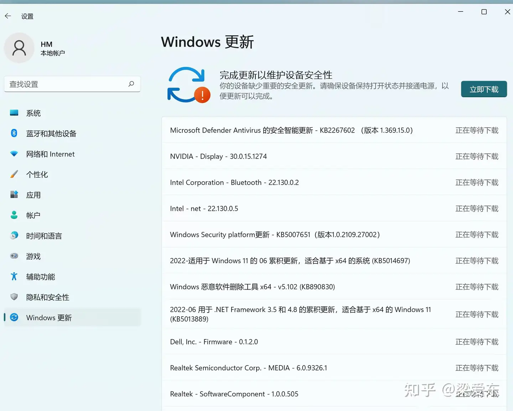Click the back arrow icon
Screen dimensions: 513x411
[8, 16]
